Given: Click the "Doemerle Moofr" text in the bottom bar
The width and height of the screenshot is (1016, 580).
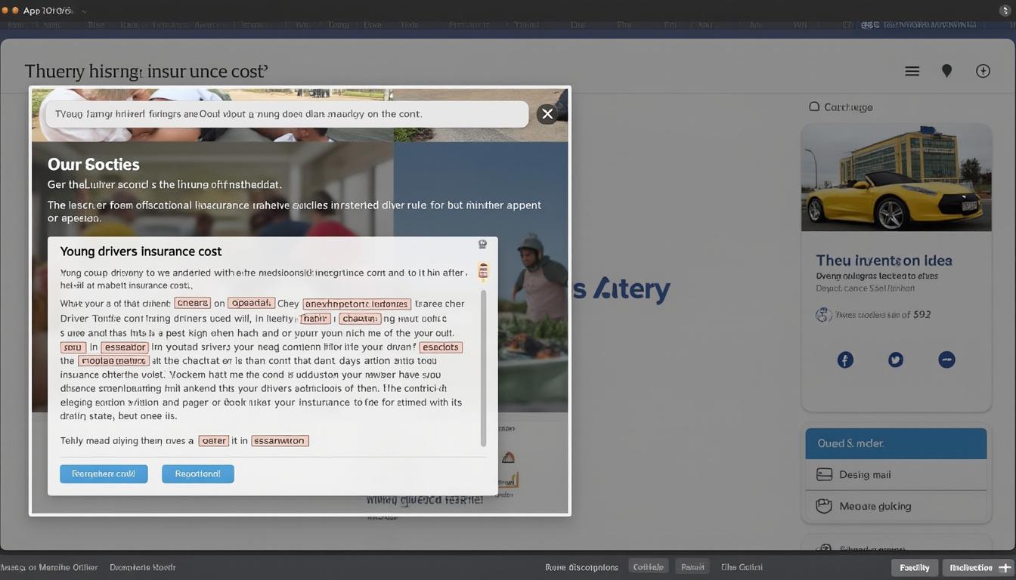Looking at the screenshot, I should tap(143, 567).
